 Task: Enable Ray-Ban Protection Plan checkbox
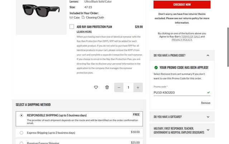pos(72,27)
